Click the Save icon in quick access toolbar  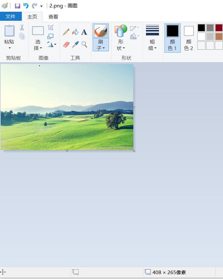pos(18,6)
